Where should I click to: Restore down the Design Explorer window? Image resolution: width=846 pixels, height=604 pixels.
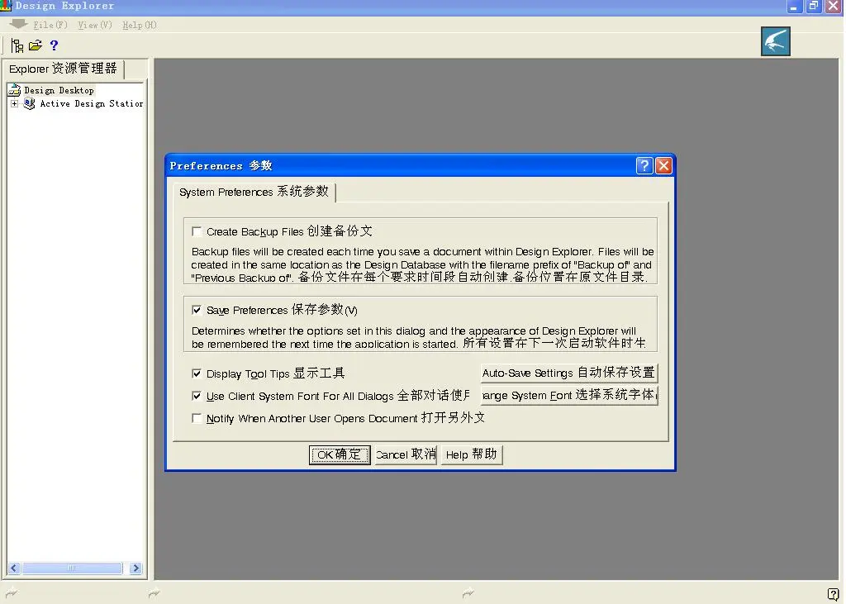813,7
